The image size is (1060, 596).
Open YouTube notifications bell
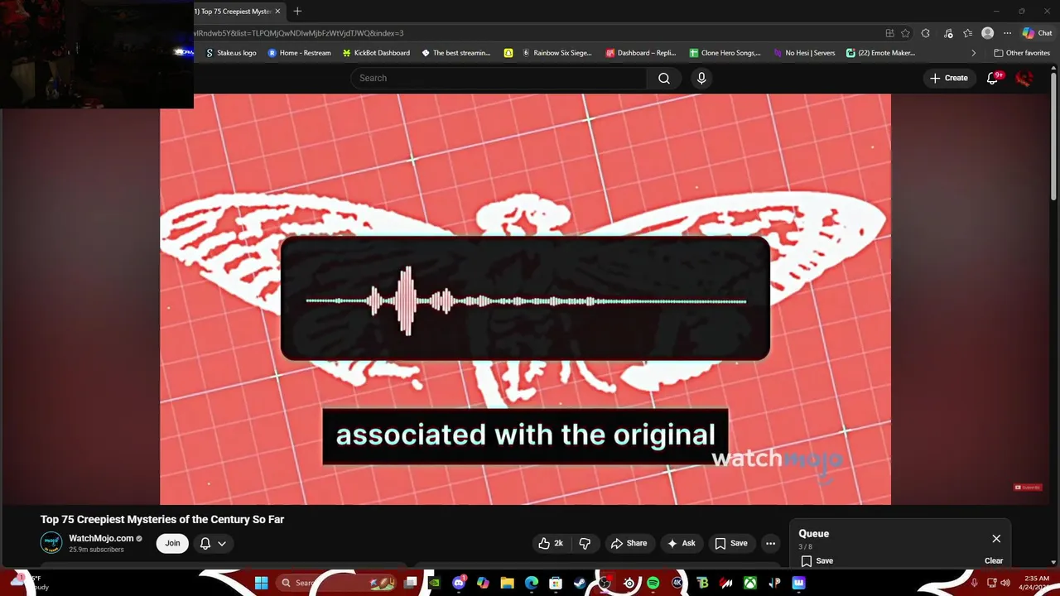pyautogui.click(x=993, y=78)
